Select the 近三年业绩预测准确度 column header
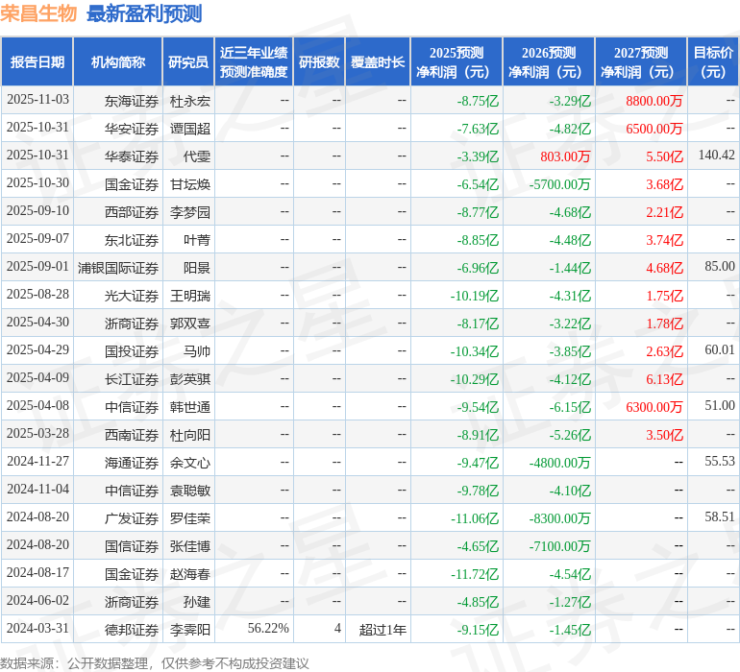Screen dimensions: 740x672 [x=254, y=62]
